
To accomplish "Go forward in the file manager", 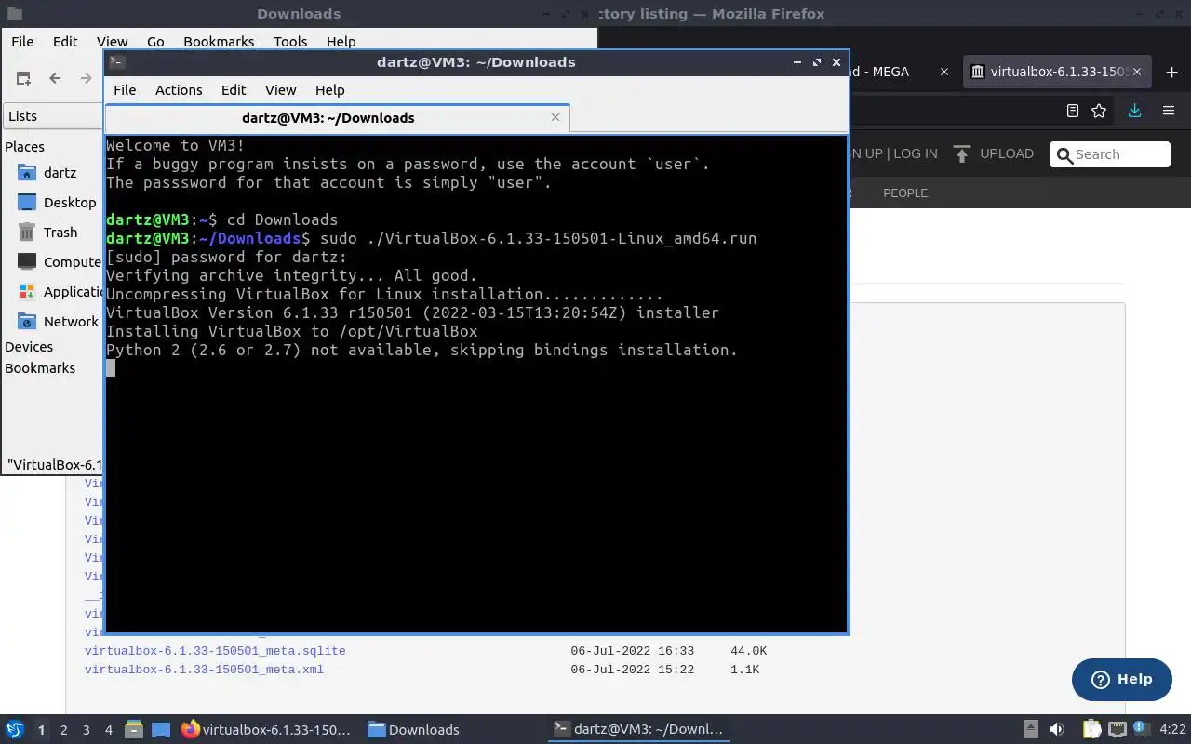I will coord(87,79).
